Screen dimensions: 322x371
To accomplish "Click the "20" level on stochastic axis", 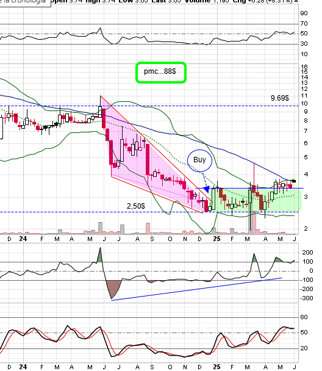I will 304,348.
